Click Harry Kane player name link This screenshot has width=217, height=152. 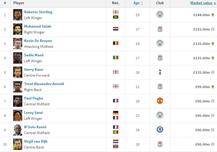coord(34,70)
